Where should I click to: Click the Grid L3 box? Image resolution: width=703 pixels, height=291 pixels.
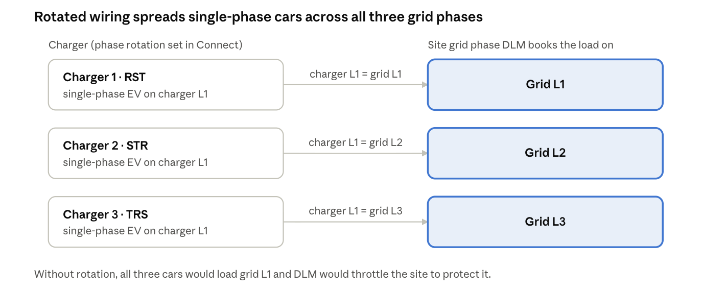[545, 222]
